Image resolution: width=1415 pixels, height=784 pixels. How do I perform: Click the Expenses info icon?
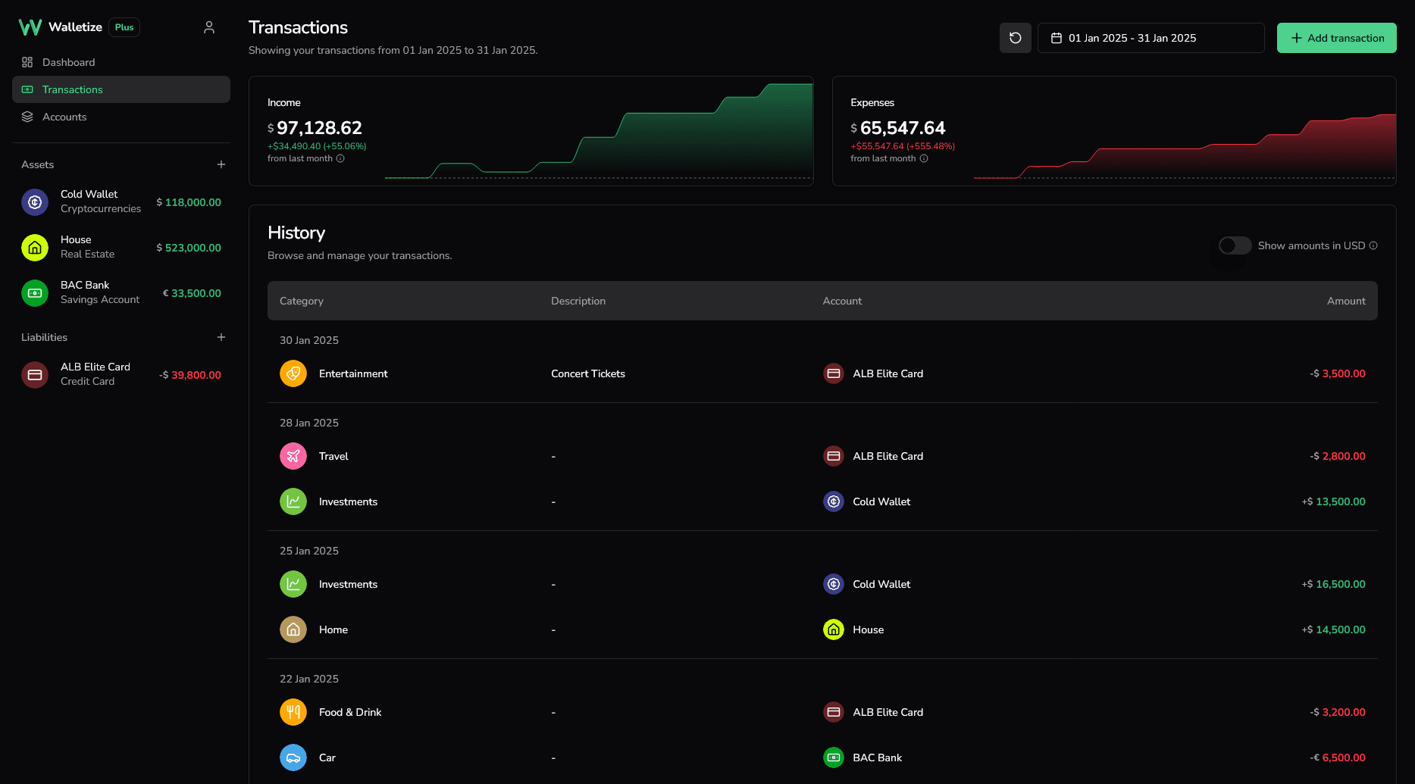pos(923,158)
